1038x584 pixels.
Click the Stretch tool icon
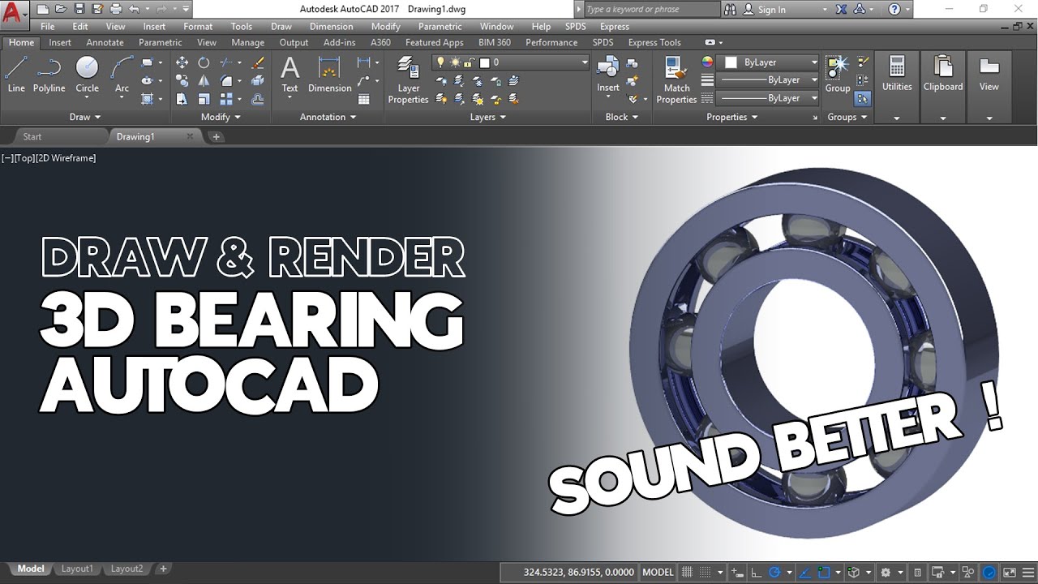click(182, 99)
